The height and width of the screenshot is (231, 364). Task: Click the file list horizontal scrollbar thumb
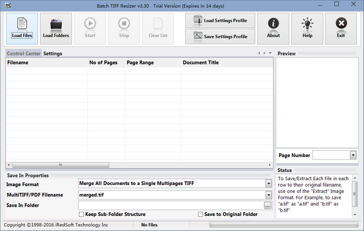(61, 165)
